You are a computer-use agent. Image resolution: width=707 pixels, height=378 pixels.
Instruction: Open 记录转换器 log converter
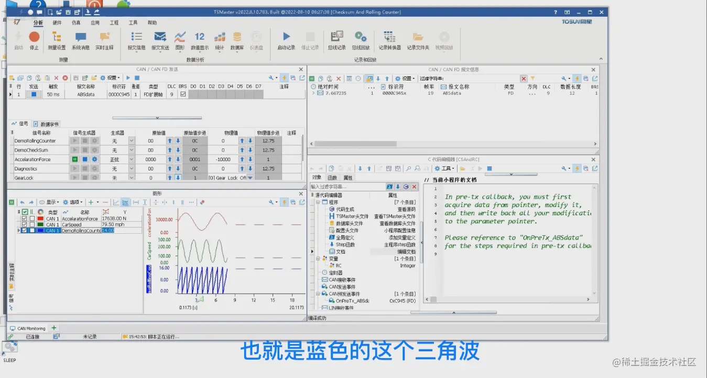389,40
